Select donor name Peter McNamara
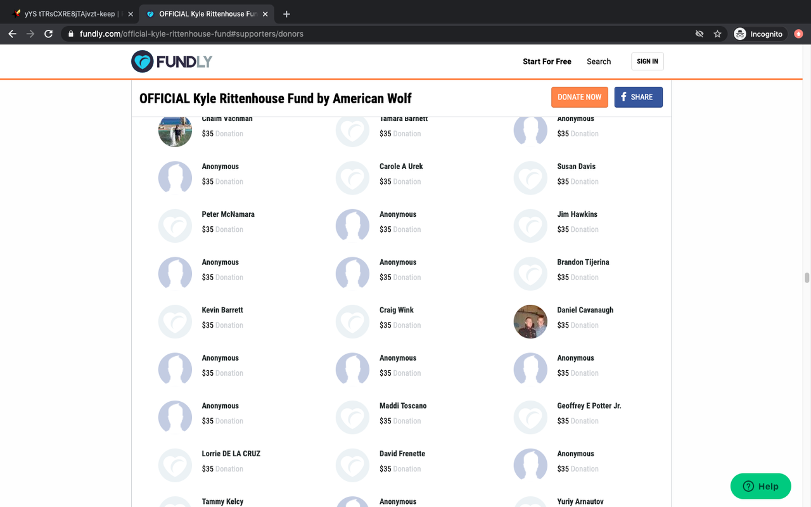The width and height of the screenshot is (811, 507). coord(228,214)
